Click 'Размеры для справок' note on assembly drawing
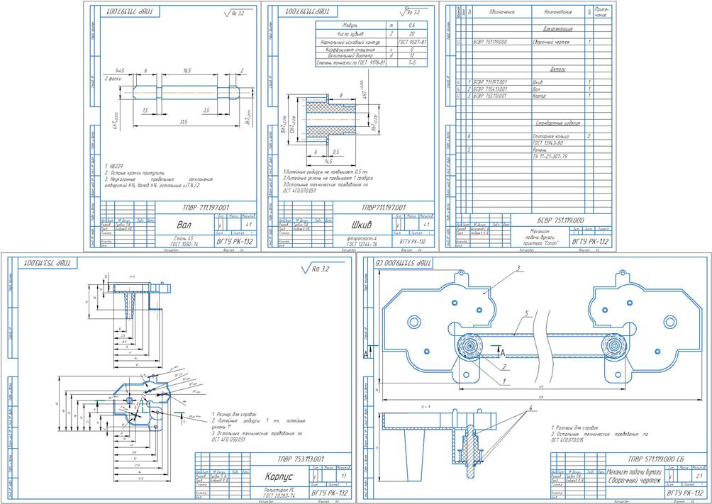 [577, 428]
